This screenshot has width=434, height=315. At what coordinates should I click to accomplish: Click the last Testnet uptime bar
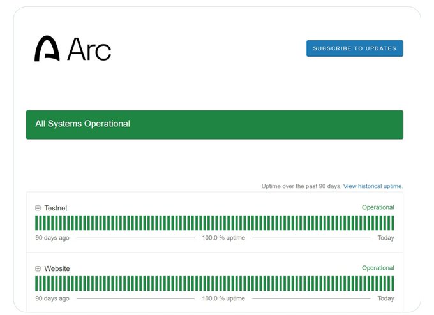tap(393, 223)
